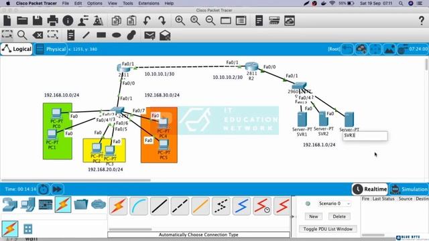
Task: Select End Devices category icon
Action: tap(28, 205)
